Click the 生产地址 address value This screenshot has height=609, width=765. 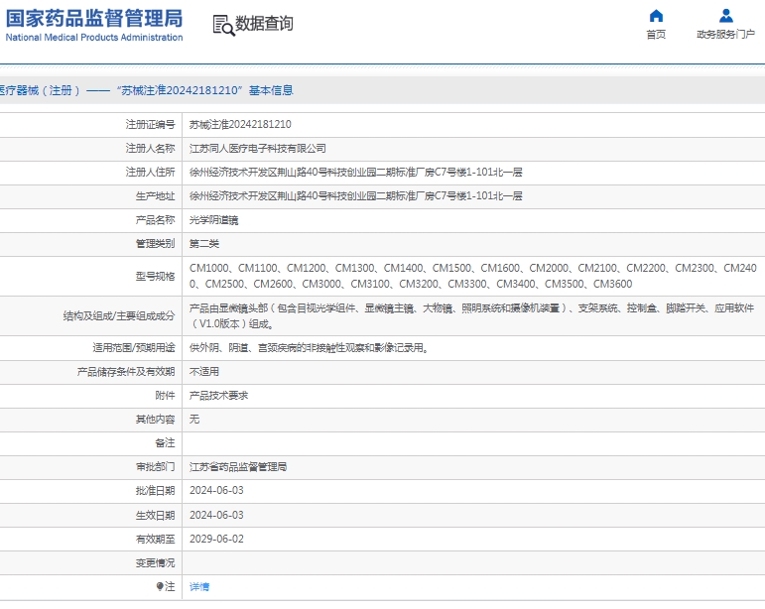click(355, 196)
